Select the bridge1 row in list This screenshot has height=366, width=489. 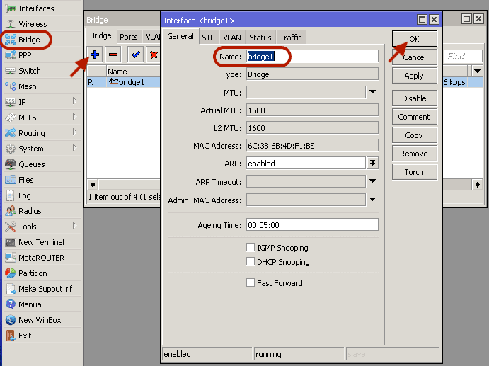click(x=124, y=82)
